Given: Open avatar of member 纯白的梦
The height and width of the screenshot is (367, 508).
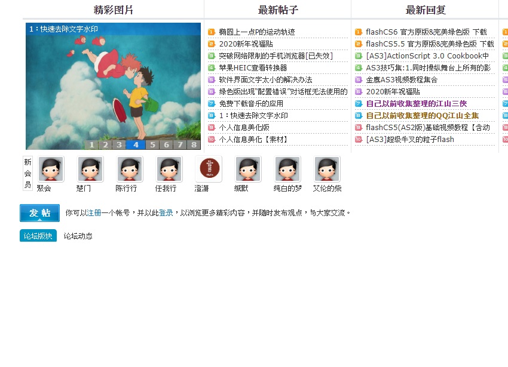Looking at the screenshot, I should (x=288, y=169).
